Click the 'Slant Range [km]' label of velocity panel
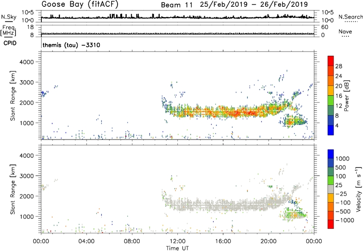The height and width of the screenshot is (251, 363). click(x=13, y=189)
